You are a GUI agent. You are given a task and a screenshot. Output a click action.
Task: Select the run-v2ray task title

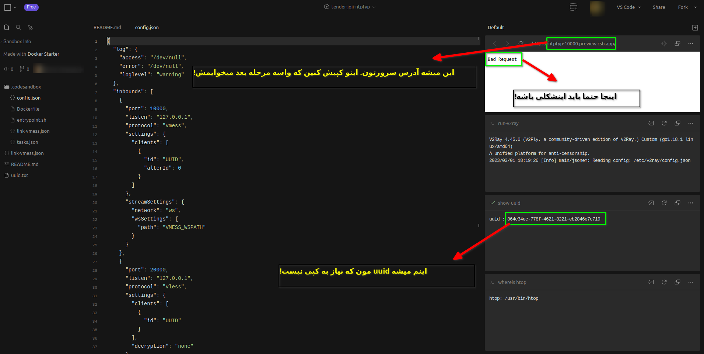[508, 124]
